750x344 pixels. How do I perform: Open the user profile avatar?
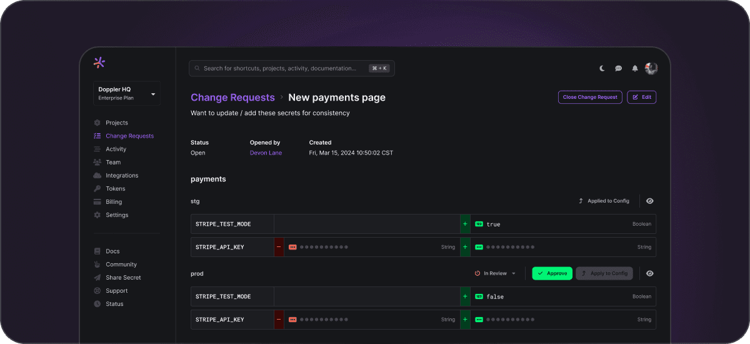click(x=651, y=68)
